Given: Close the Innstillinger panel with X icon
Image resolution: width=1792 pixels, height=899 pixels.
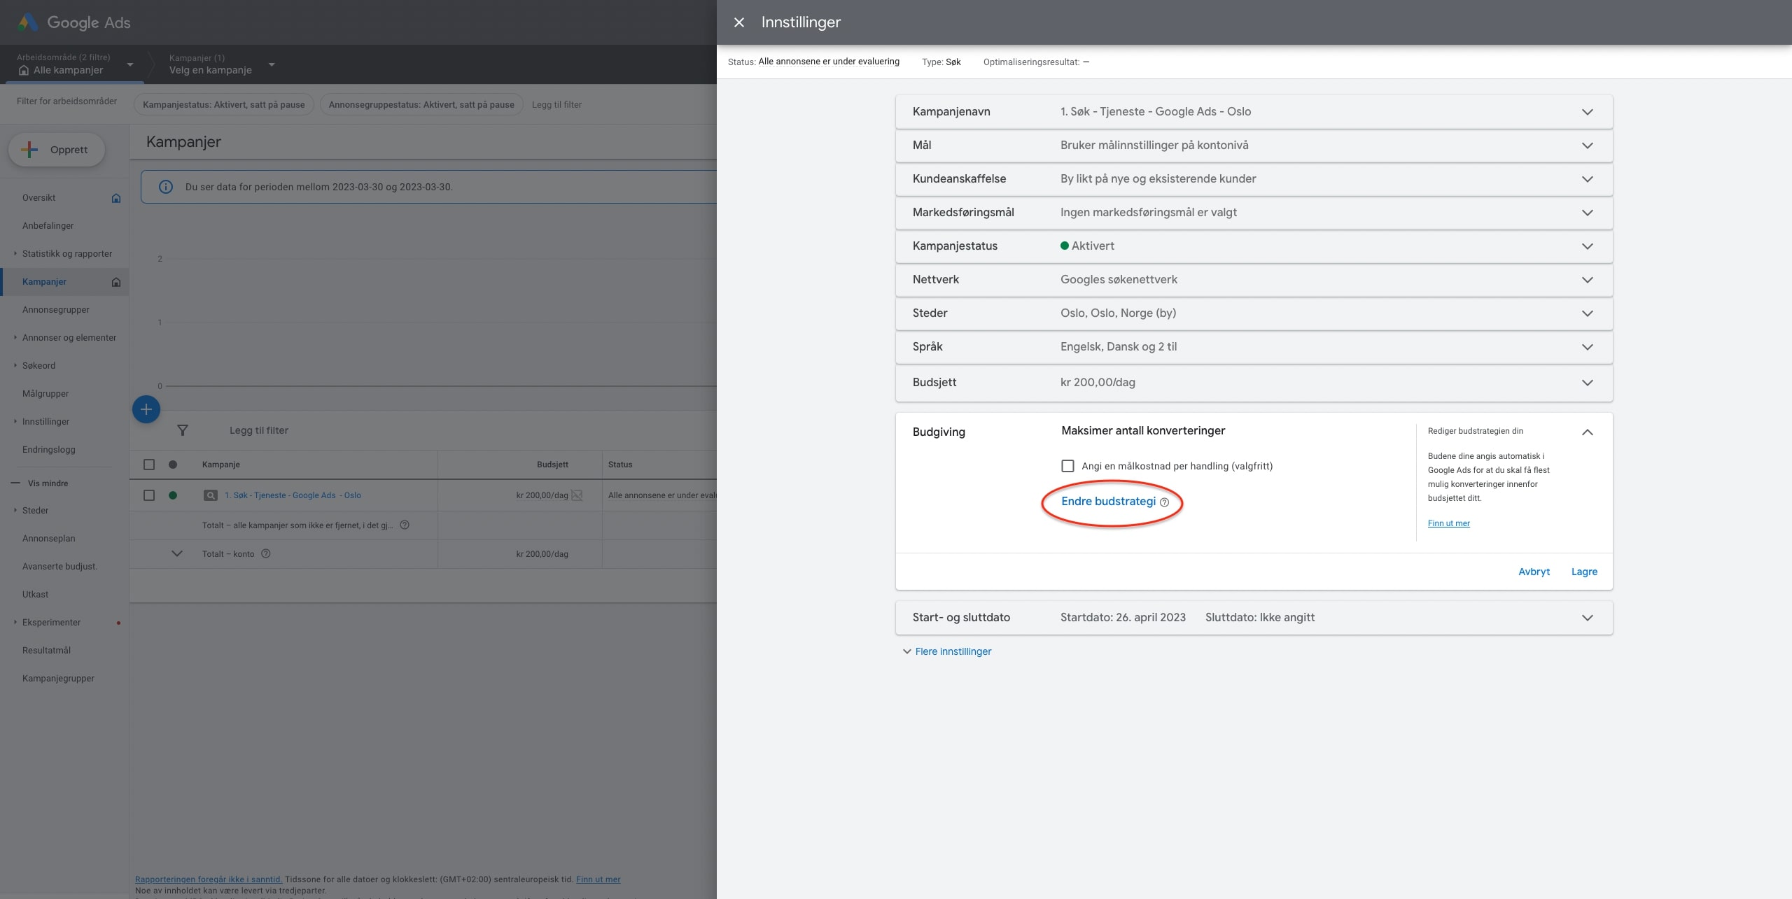Looking at the screenshot, I should [x=738, y=22].
